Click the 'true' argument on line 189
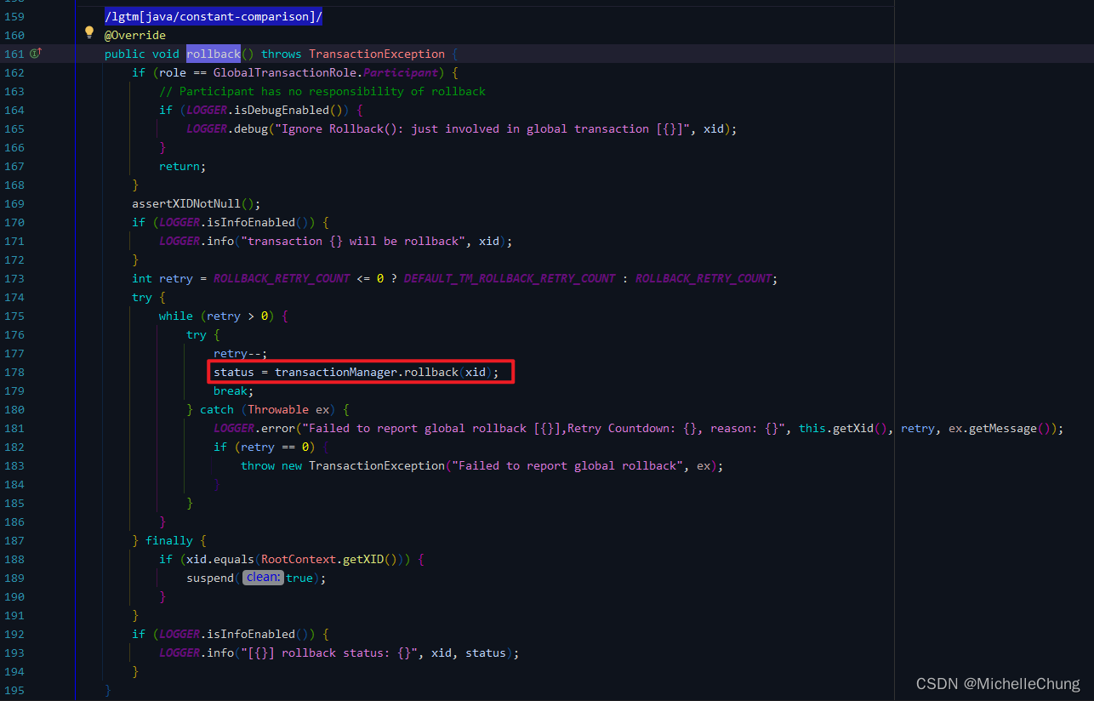The width and height of the screenshot is (1094, 701). [x=299, y=578]
